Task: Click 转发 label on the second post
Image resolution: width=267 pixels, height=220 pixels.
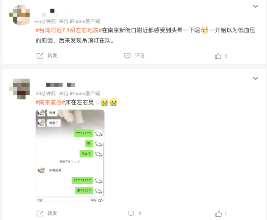Action: pyautogui.click(x=52, y=214)
